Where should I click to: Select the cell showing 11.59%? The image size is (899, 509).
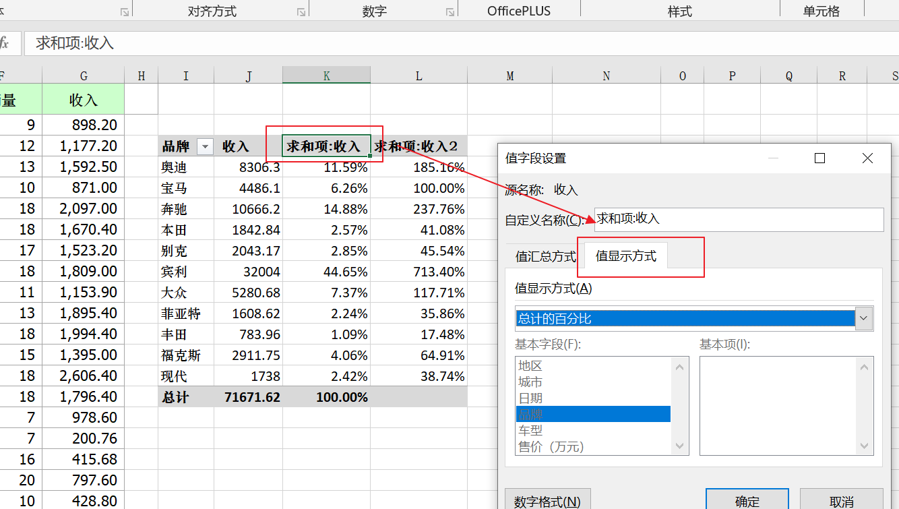click(327, 167)
